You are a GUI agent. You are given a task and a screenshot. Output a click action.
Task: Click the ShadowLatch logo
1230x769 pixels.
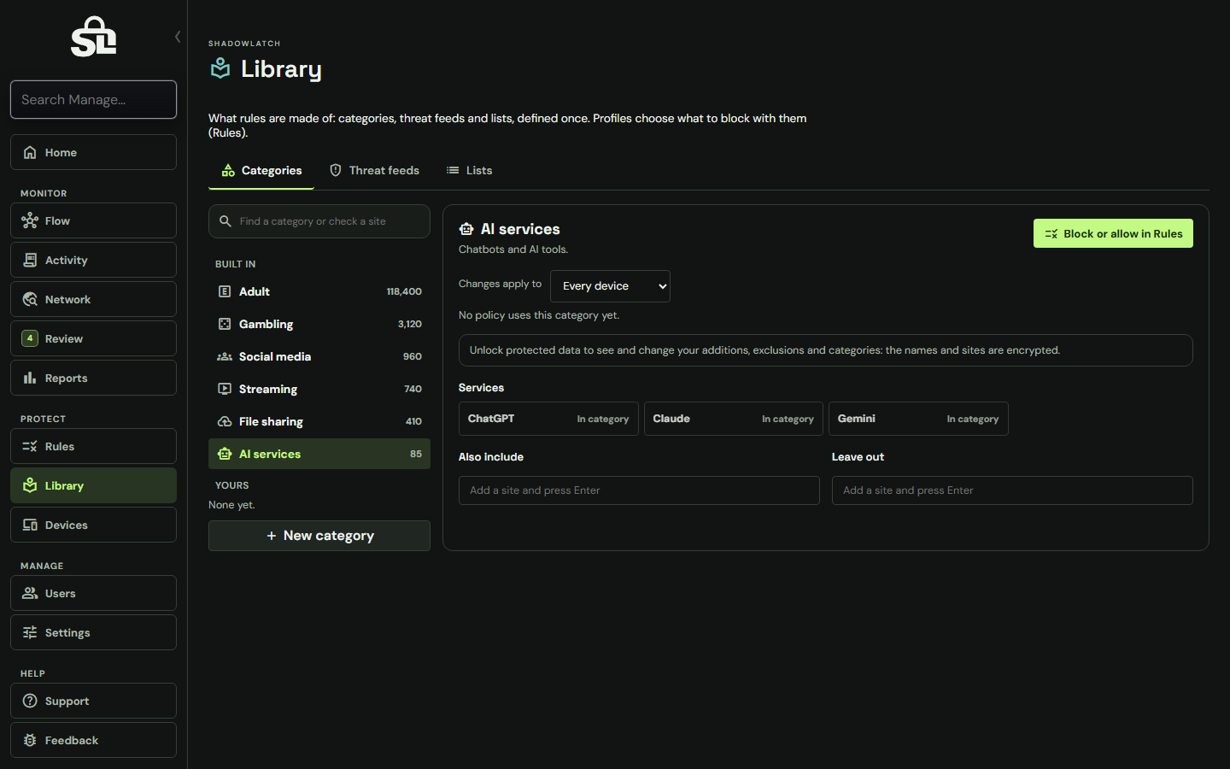94,37
